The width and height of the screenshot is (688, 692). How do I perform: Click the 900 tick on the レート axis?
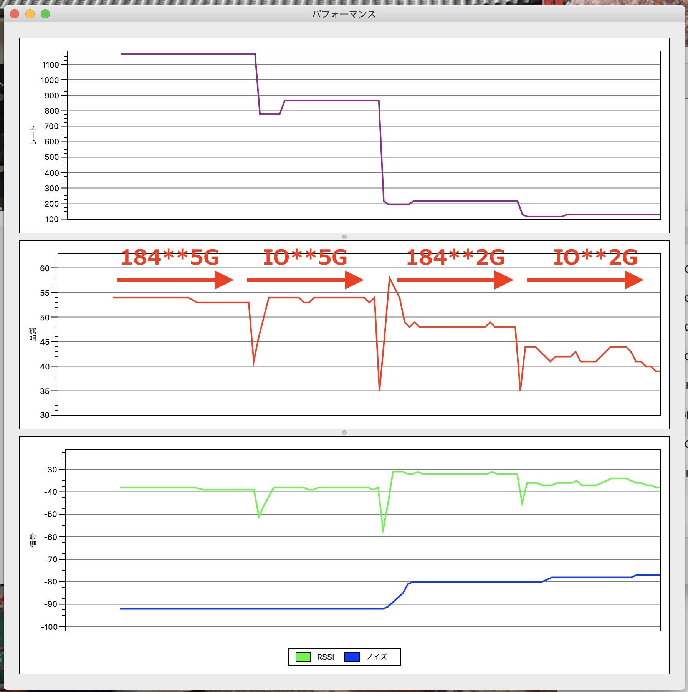point(52,96)
